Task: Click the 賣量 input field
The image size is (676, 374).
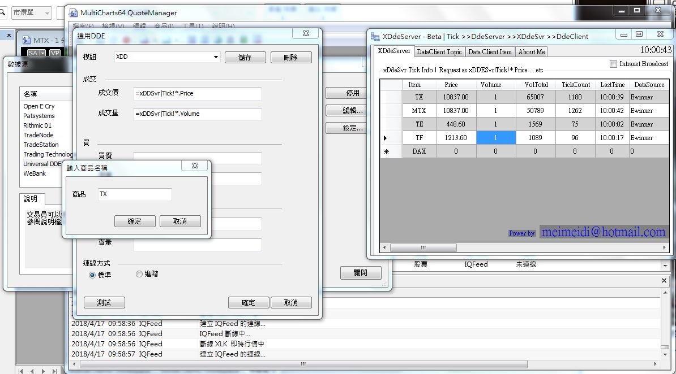Action: click(x=198, y=245)
